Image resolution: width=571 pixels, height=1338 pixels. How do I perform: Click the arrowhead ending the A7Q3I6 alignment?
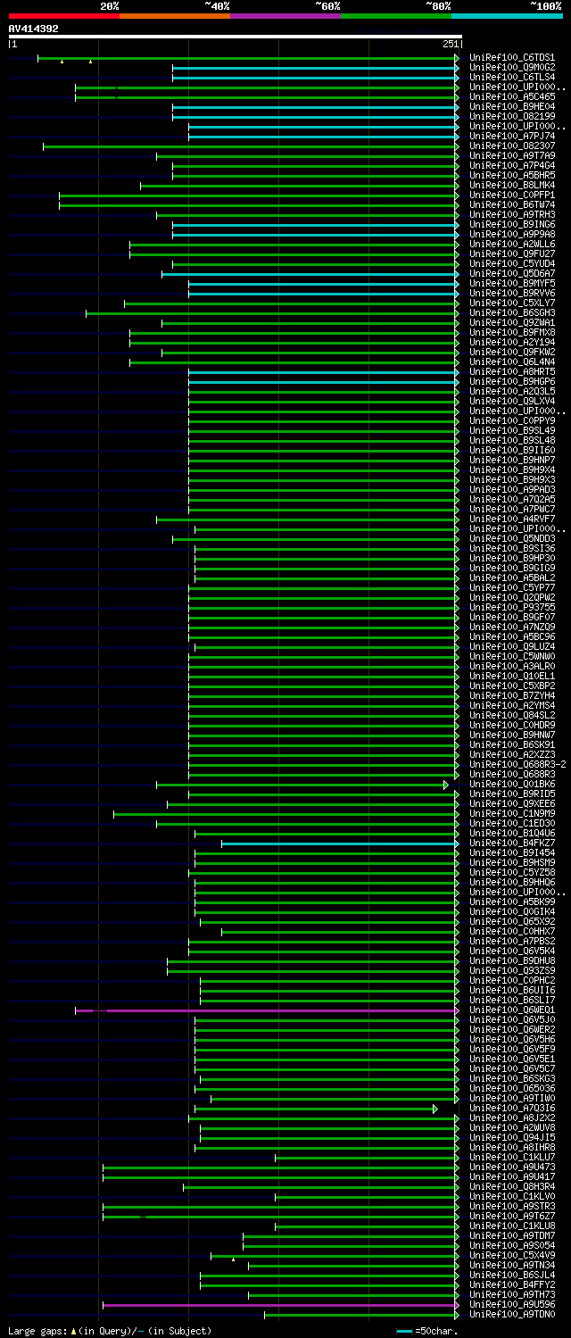click(435, 1109)
